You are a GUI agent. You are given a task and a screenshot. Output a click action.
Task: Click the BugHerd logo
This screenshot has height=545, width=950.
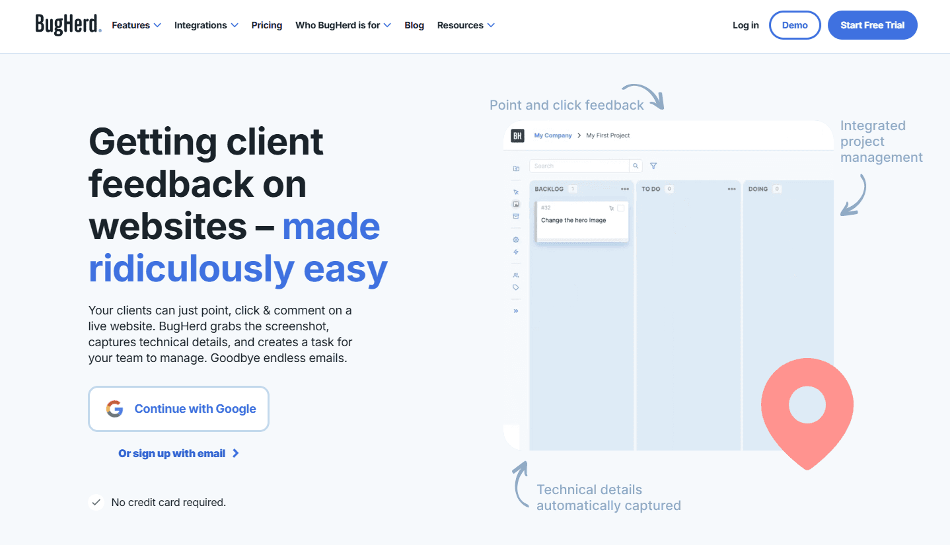[68, 24]
